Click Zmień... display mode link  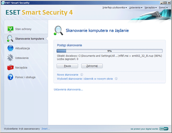pos(46,129)
